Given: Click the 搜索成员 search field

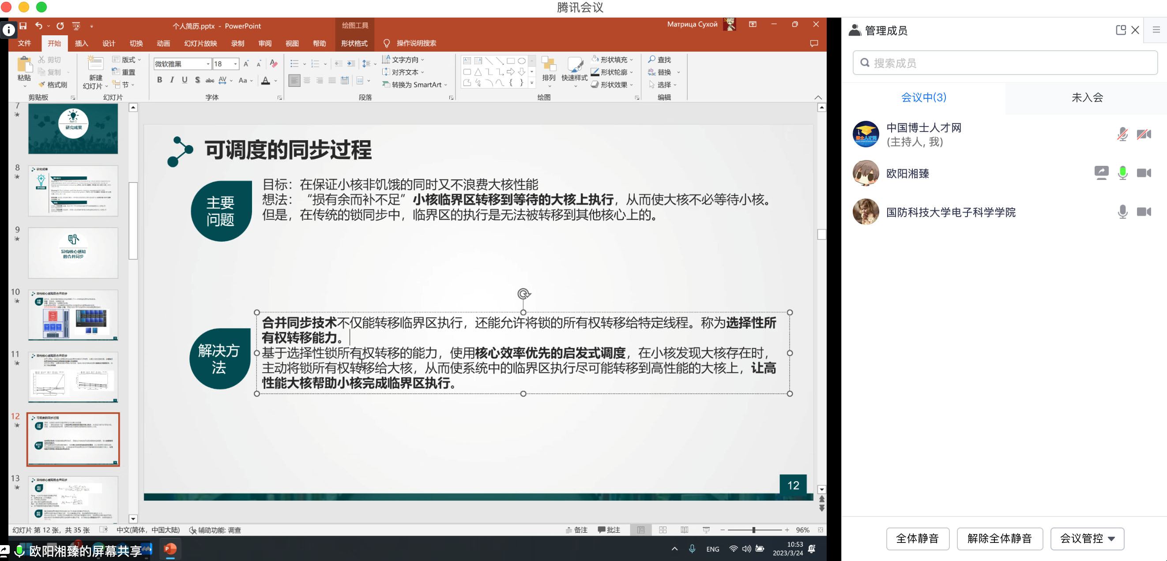Looking at the screenshot, I should pyautogui.click(x=1005, y=63).
